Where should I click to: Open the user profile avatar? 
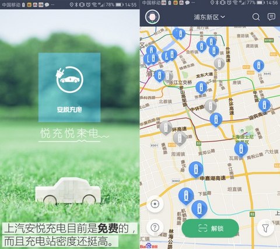[152, 17]
